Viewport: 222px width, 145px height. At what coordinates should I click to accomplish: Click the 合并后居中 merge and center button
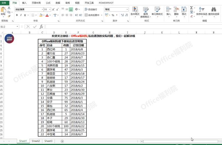coord(92,15)
